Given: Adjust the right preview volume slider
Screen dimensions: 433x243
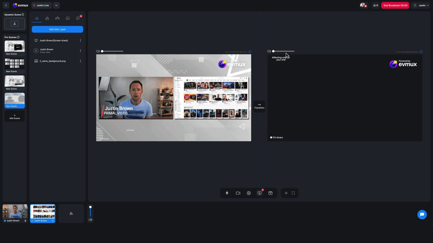Looking at the screenshot, I should pos(284,51).
